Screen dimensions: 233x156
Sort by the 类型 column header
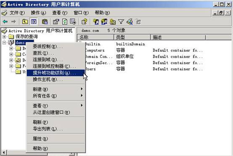point(132,37)
